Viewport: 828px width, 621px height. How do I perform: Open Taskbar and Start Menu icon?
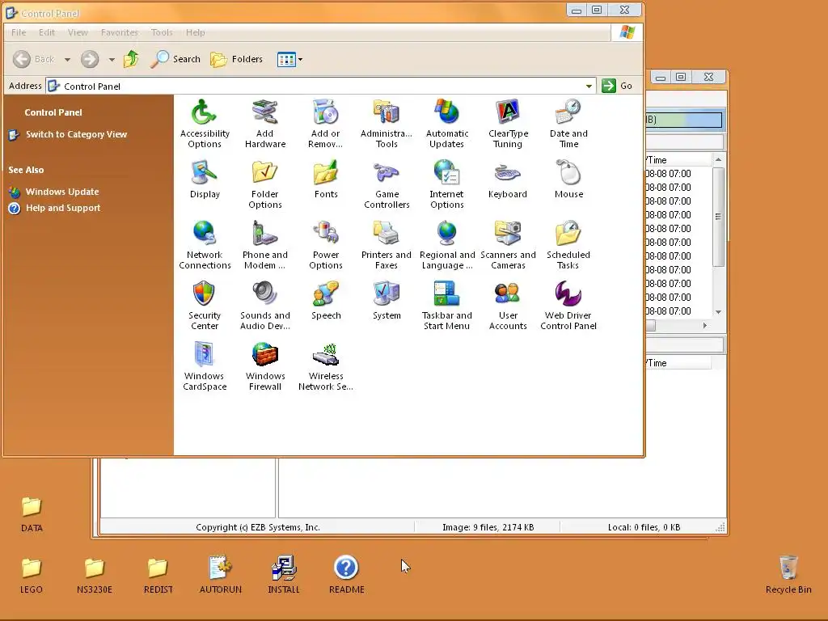tap(446, 306)
